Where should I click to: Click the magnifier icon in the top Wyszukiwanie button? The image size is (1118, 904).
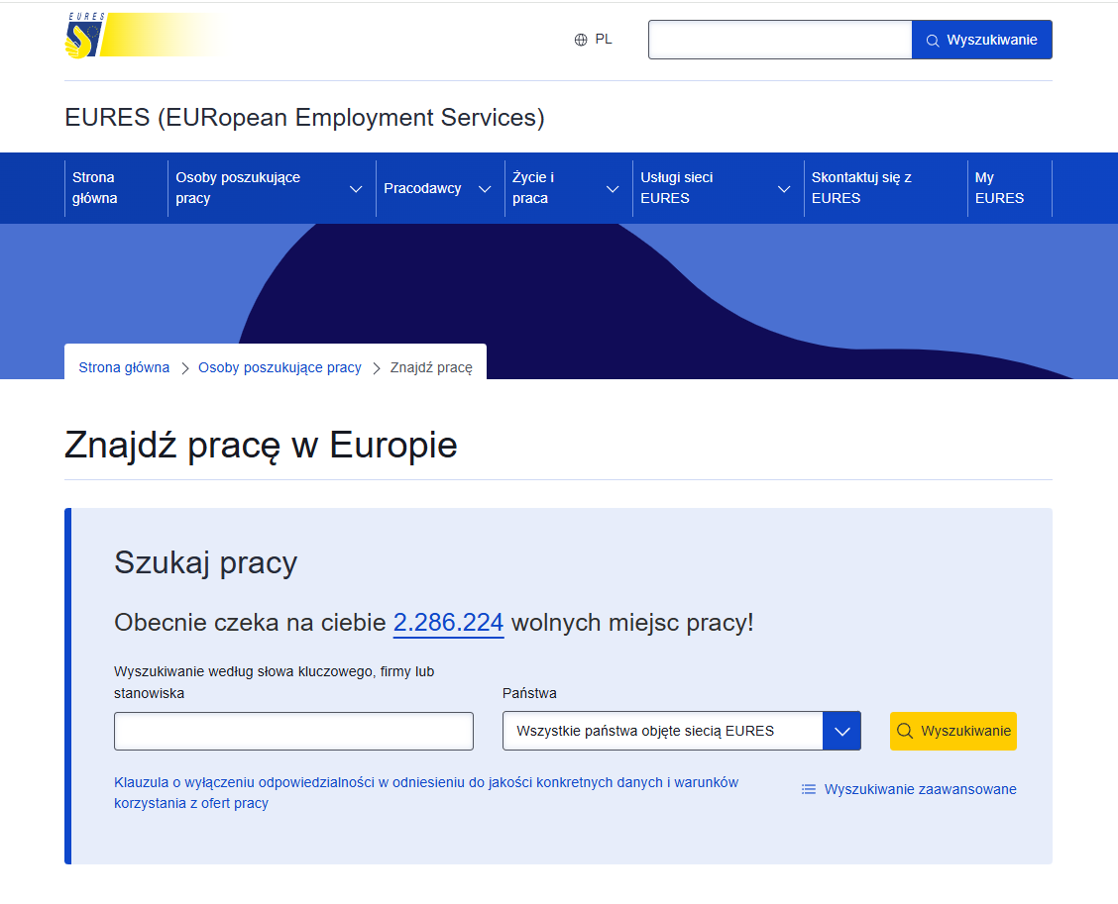(x=932, y=40)
